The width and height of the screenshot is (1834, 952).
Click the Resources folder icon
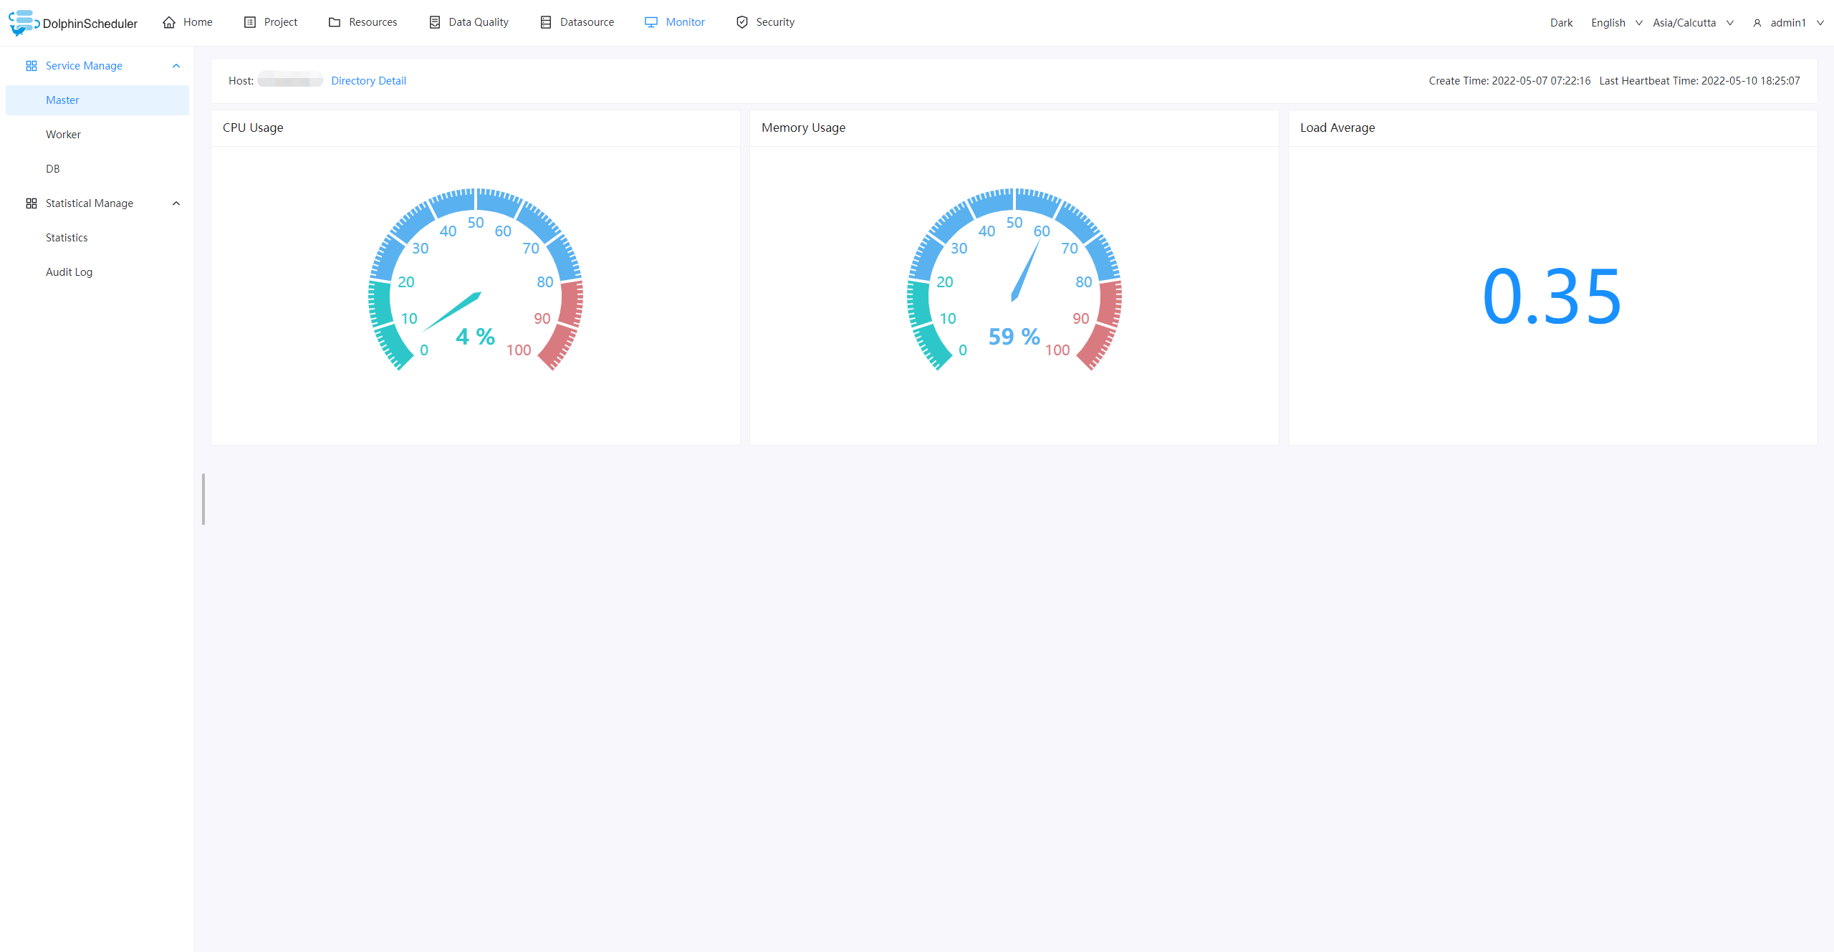[335, 22]
